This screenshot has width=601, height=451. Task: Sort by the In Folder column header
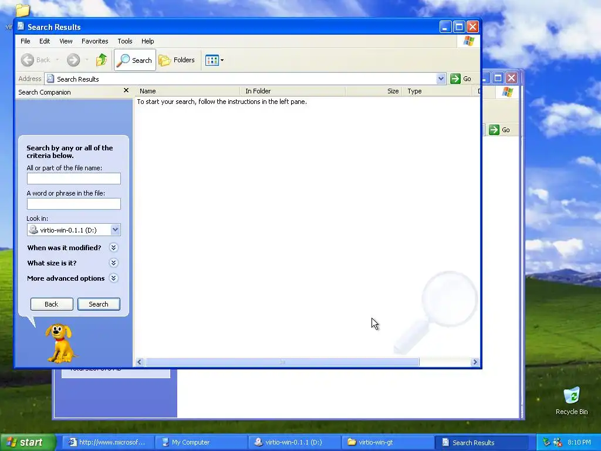tap(293, 91)
